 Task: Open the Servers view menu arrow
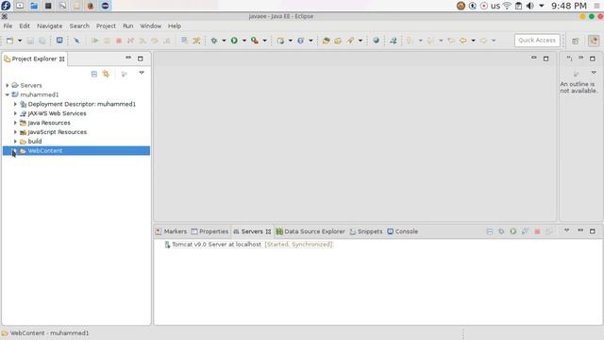(x=566, y=230)
